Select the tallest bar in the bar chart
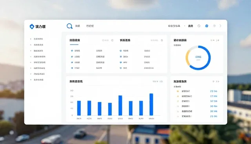The height and width of the screenshot is (144, 251). (151, 104)
